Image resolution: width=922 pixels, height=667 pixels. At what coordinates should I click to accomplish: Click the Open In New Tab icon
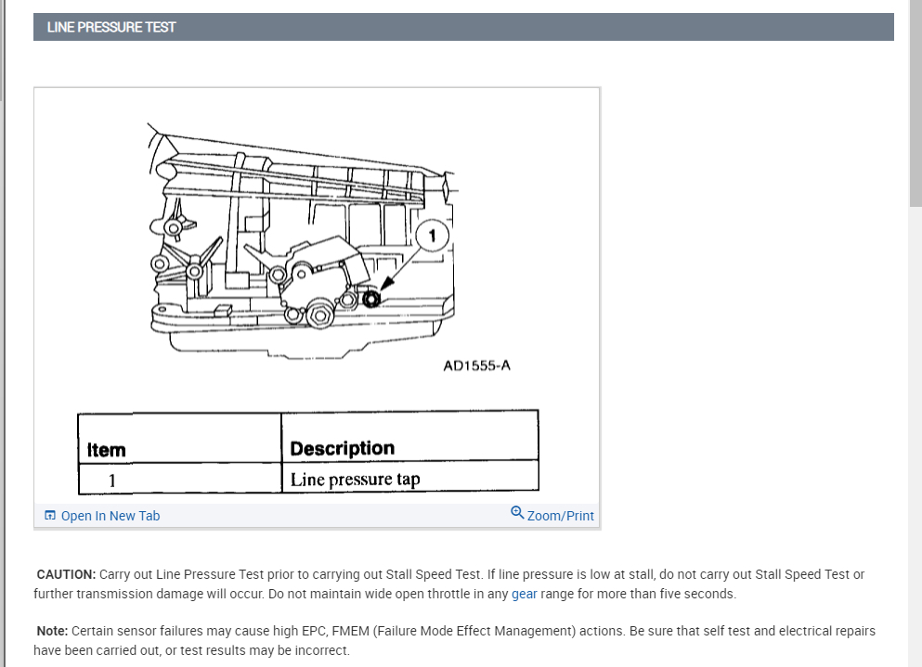tap(50, 516)
